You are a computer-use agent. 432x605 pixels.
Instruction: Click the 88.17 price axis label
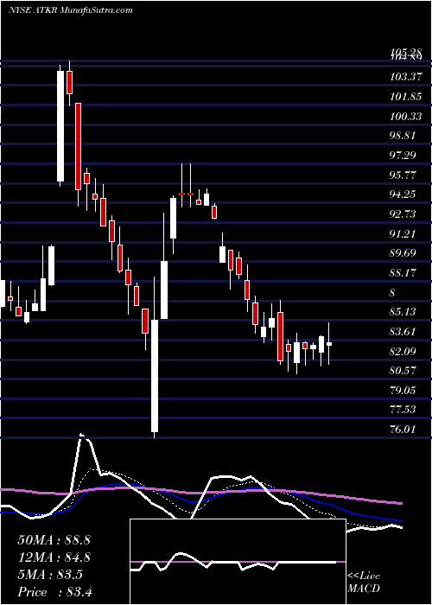tap(403, 273)
